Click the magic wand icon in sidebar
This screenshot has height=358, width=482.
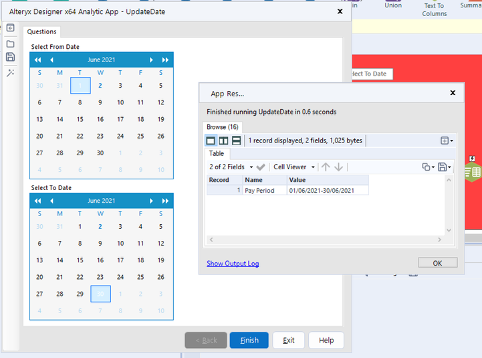[x=10, y=73]
